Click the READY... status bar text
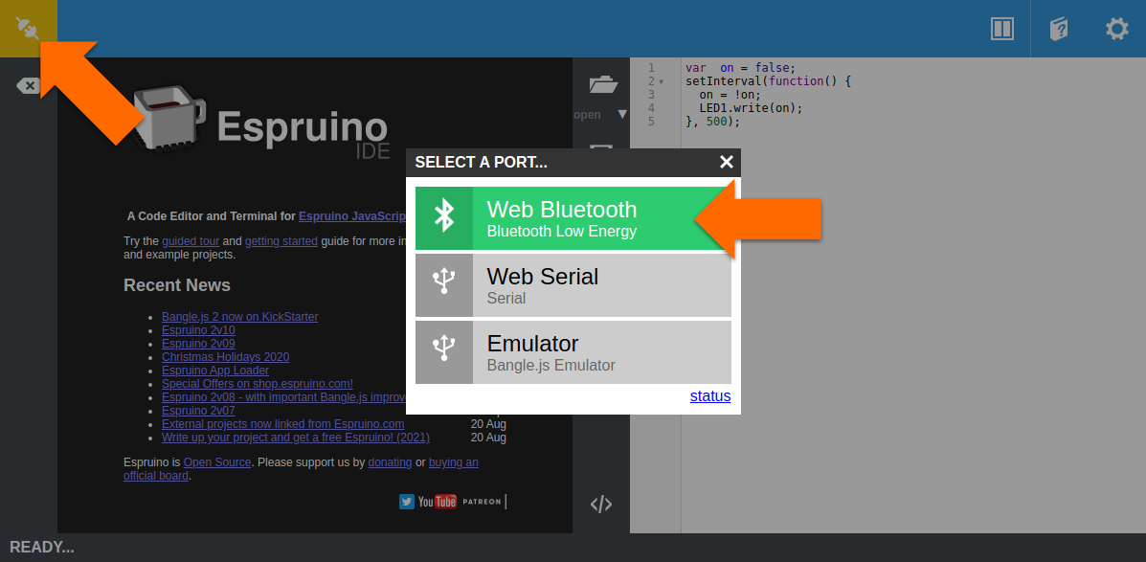Viewport: 1146px width, 562px height. pos(42,548)
